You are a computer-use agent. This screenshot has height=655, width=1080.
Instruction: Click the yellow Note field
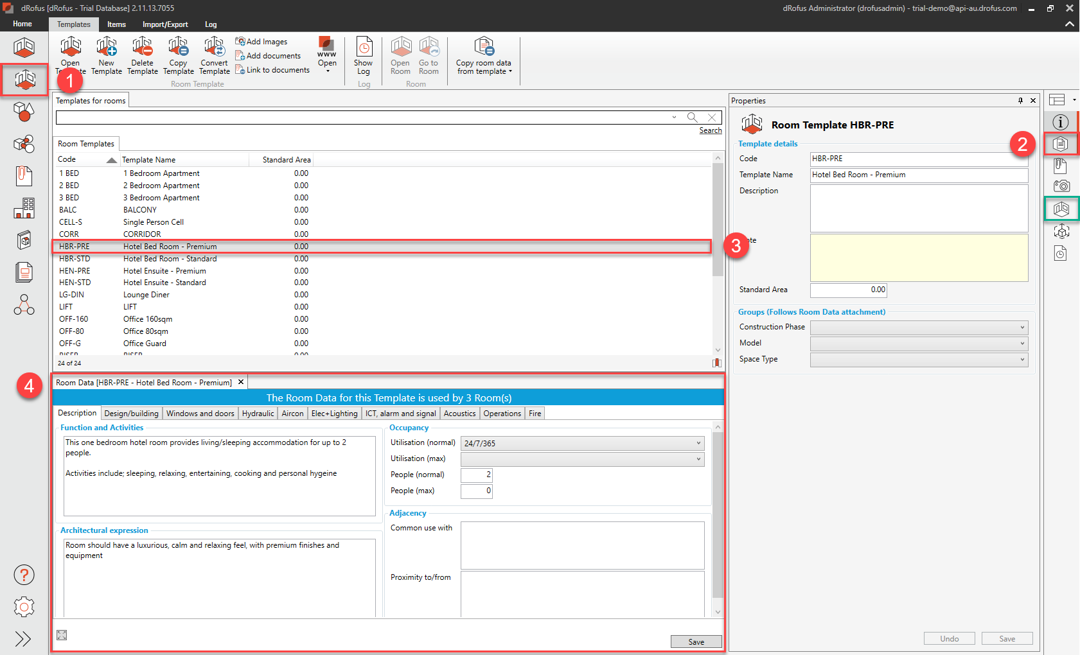coord(919,258)
